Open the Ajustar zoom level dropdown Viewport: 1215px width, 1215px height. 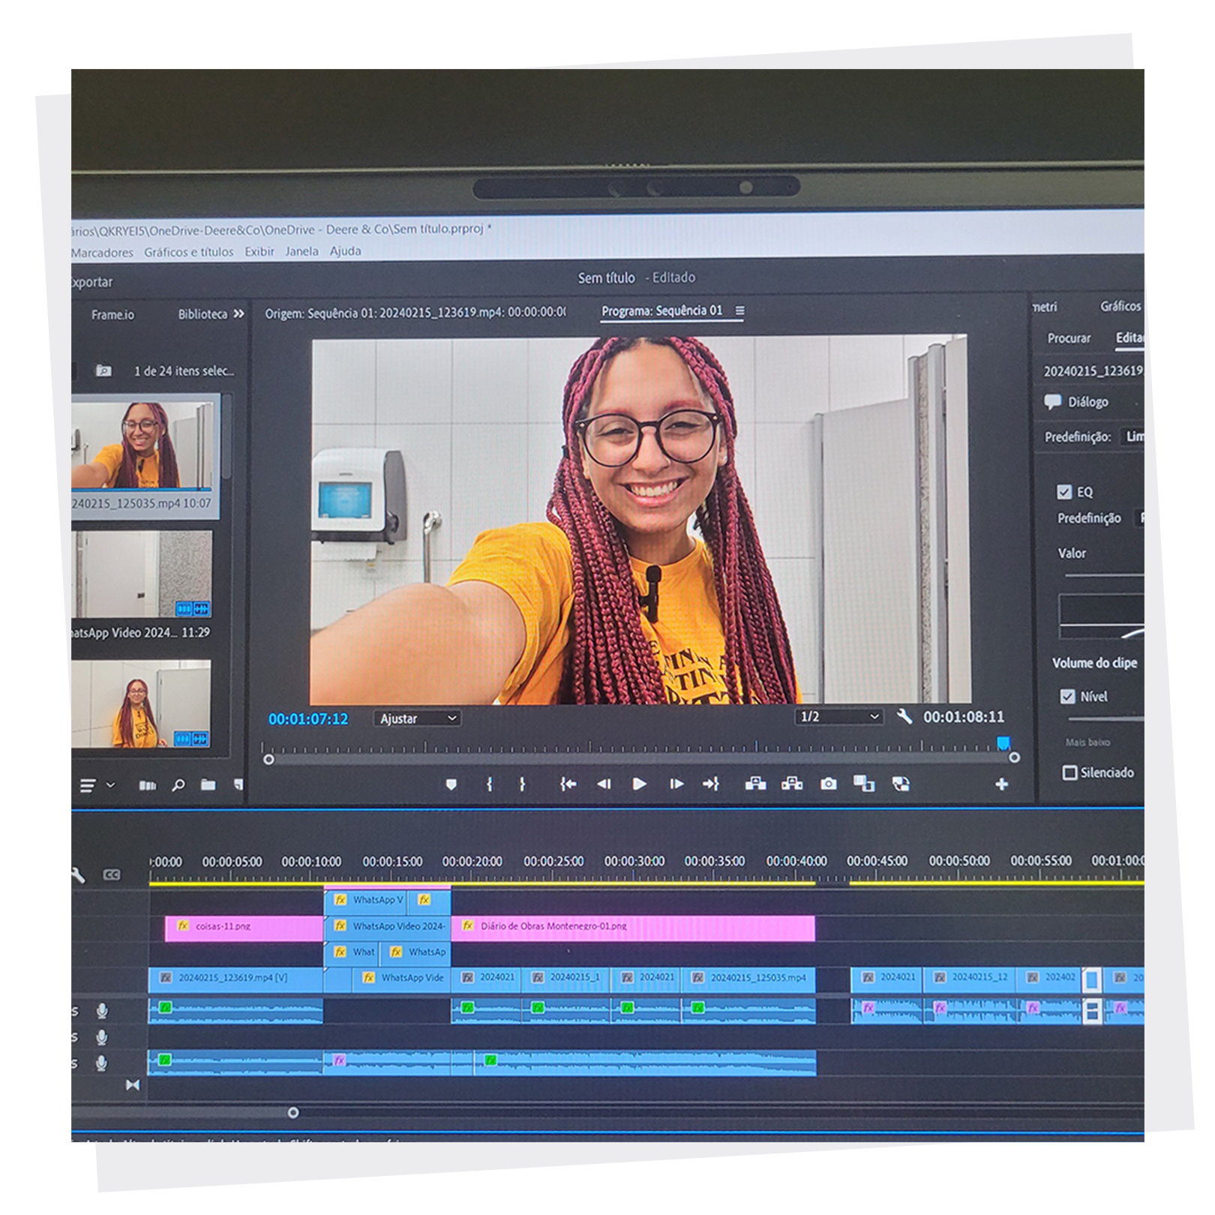click(x=417, y=718)
